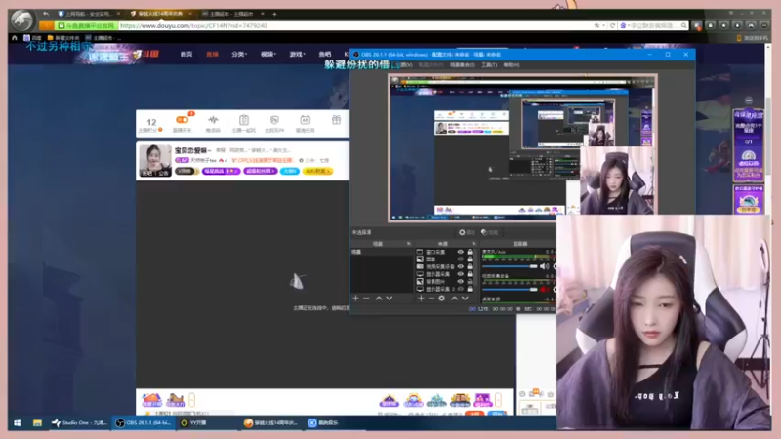Toggle lock on 显示器采集 source
Viewport: 781px width, 439px height.
click(x=470, y=274)
